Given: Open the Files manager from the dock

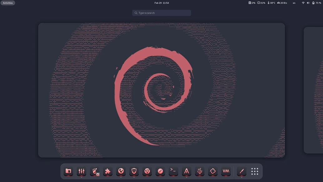Looking at the screenshot, I should tap(68, 171).
